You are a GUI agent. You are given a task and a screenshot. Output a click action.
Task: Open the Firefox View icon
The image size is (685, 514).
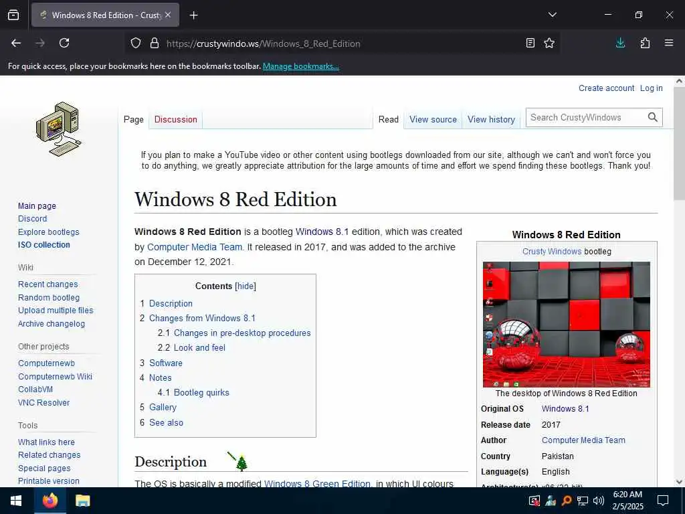13,15
